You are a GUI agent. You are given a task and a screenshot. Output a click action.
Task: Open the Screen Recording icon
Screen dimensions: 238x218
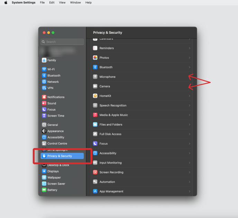coord(95,172)
